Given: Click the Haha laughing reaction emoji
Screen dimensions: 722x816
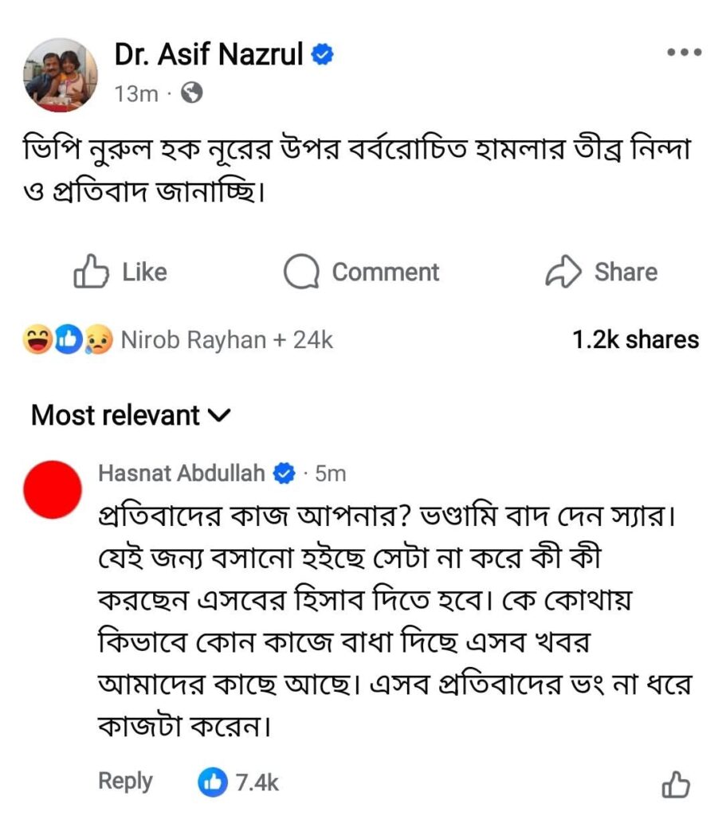Looking at the screenshot, I should pyautogui.click(x=38, y=340).
